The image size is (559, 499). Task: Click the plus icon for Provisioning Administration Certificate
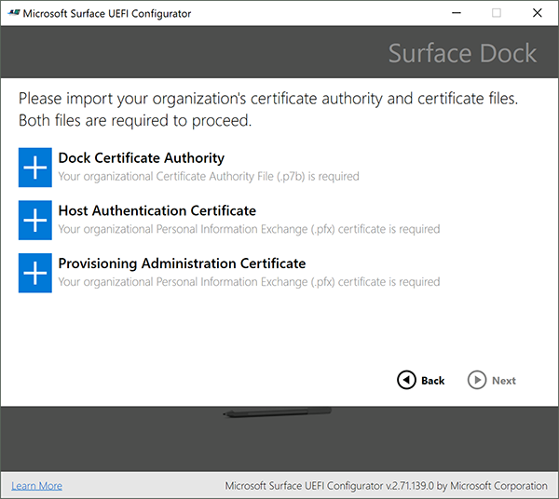(x=35, y=273)
